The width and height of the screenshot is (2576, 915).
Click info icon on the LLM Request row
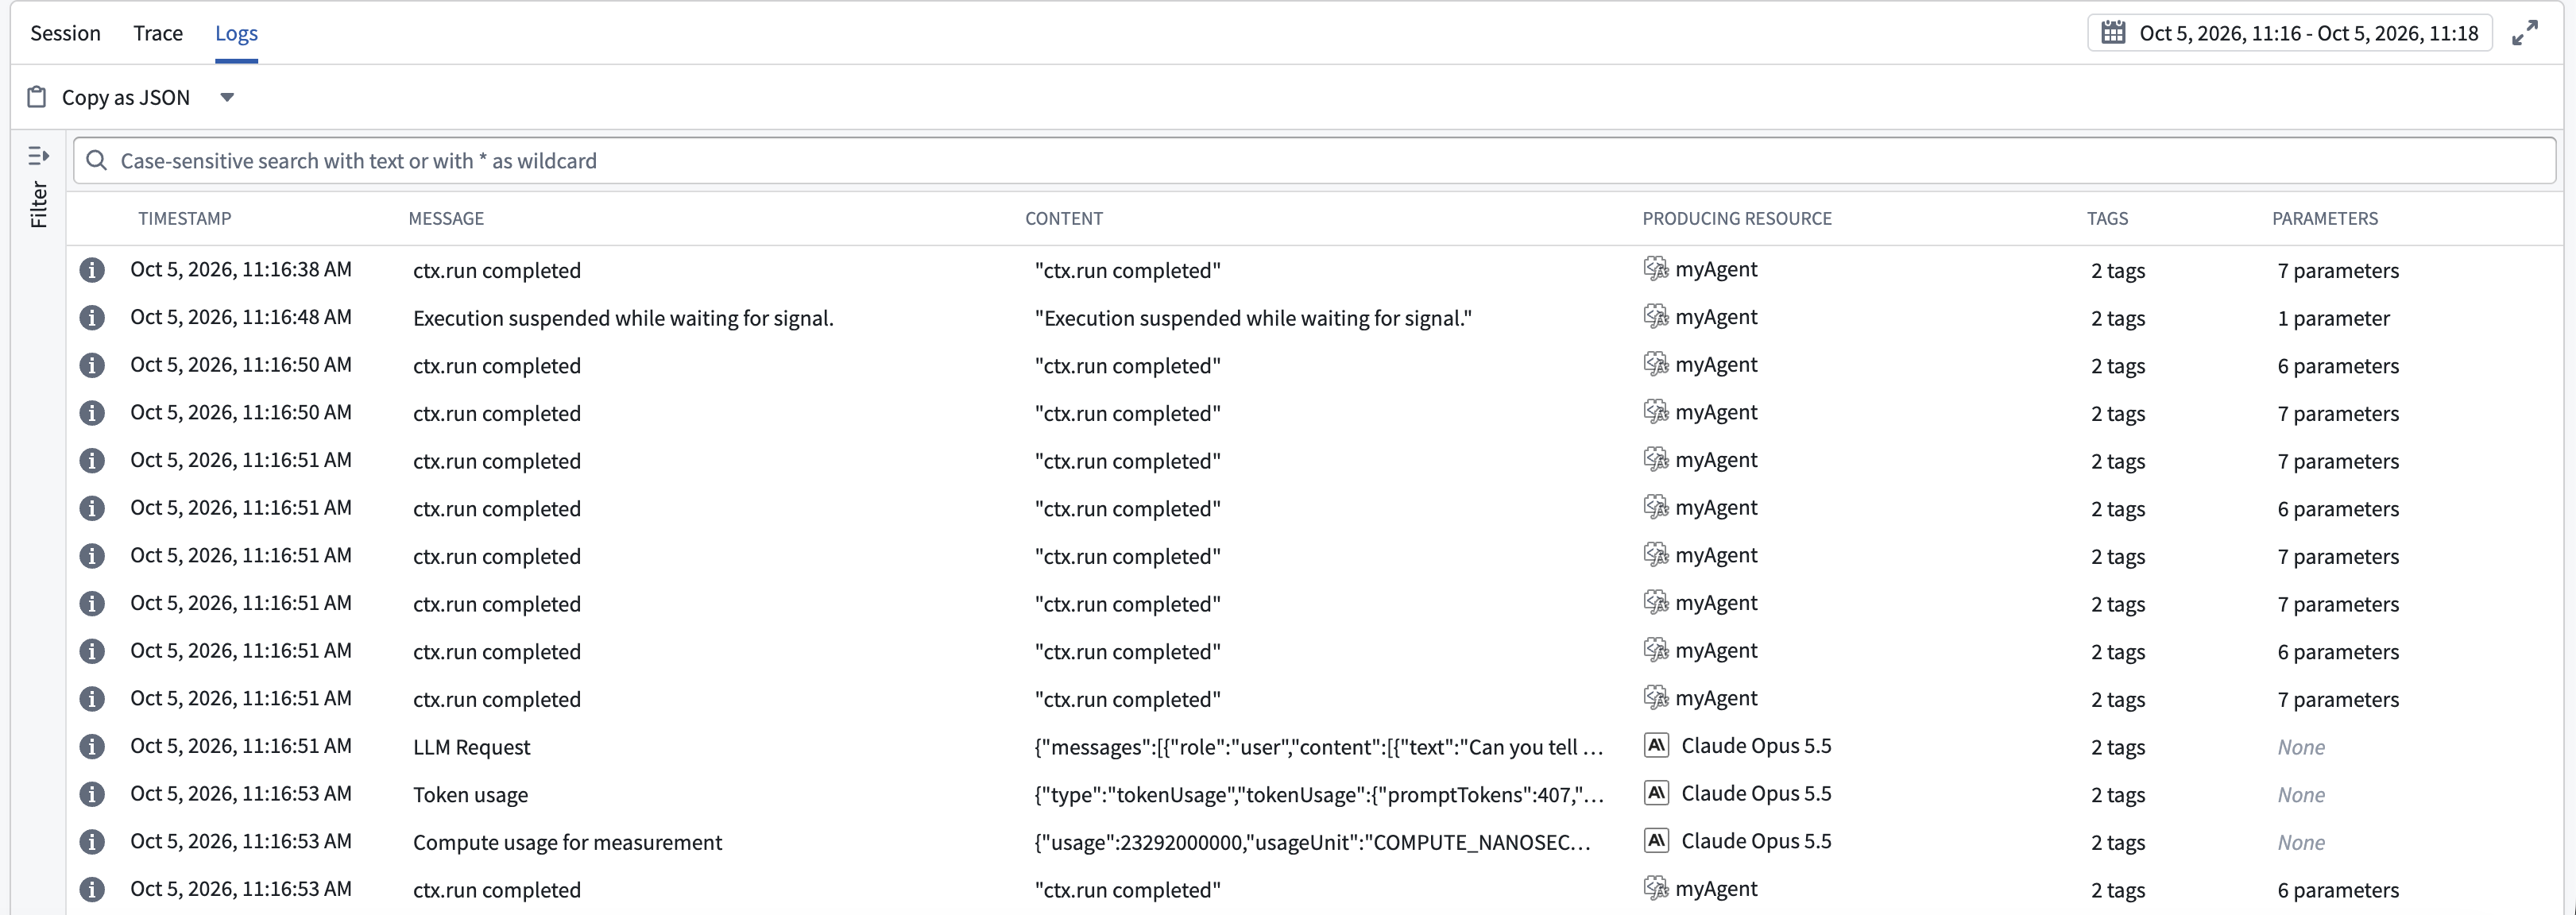click(x=92, y=747)
